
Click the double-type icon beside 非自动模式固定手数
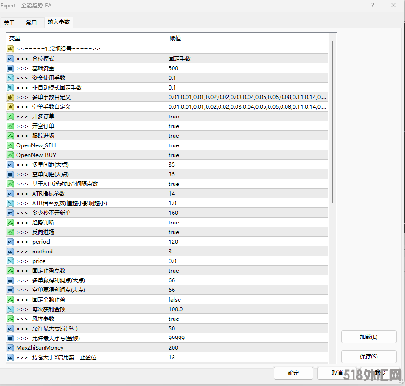coord(10,88)
